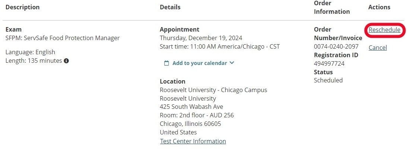The height and width of the screenshot is (153, 407).
Task: Expand the Add to your calendar chevron
Action: [232, 63]
